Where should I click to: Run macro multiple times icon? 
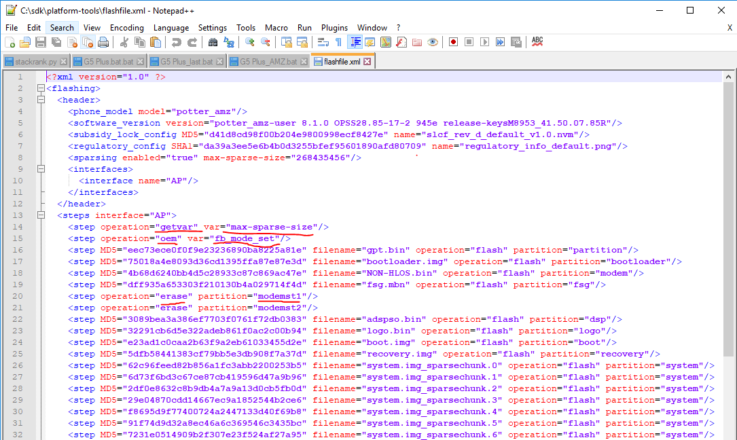(x=500, y=42)
